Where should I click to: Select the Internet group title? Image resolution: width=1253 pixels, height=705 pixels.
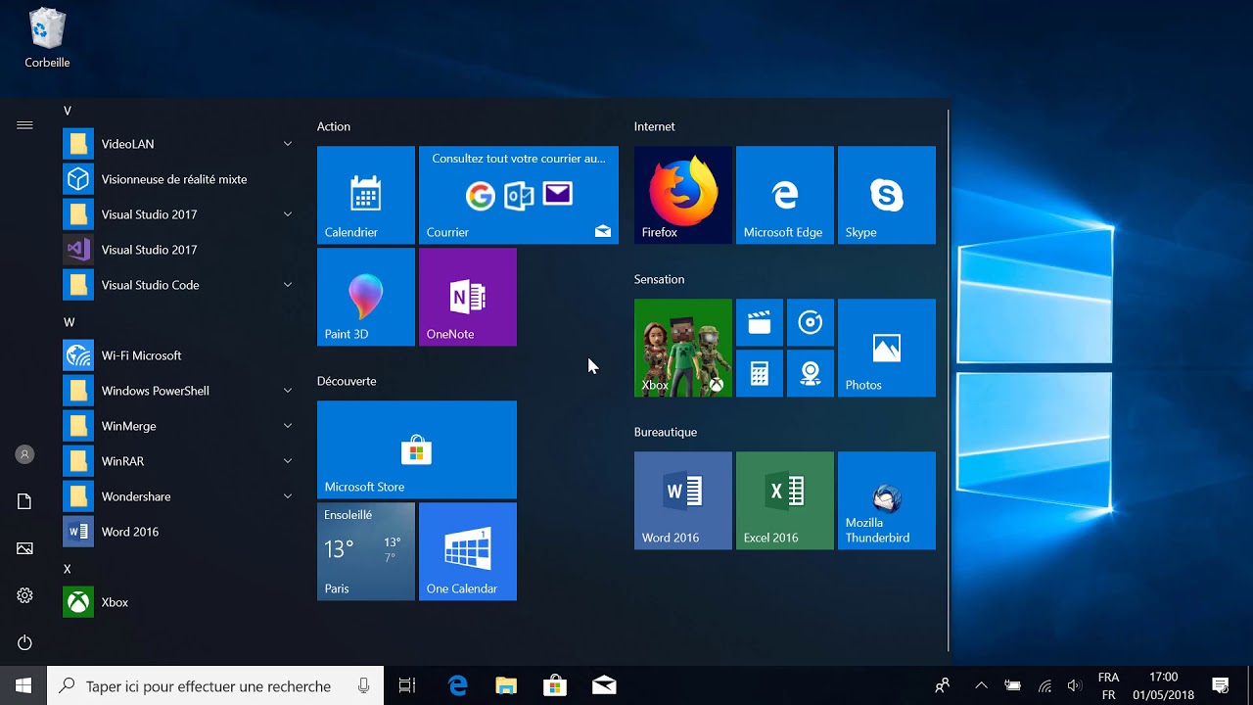pyautogui.click(x=655, y=126)
